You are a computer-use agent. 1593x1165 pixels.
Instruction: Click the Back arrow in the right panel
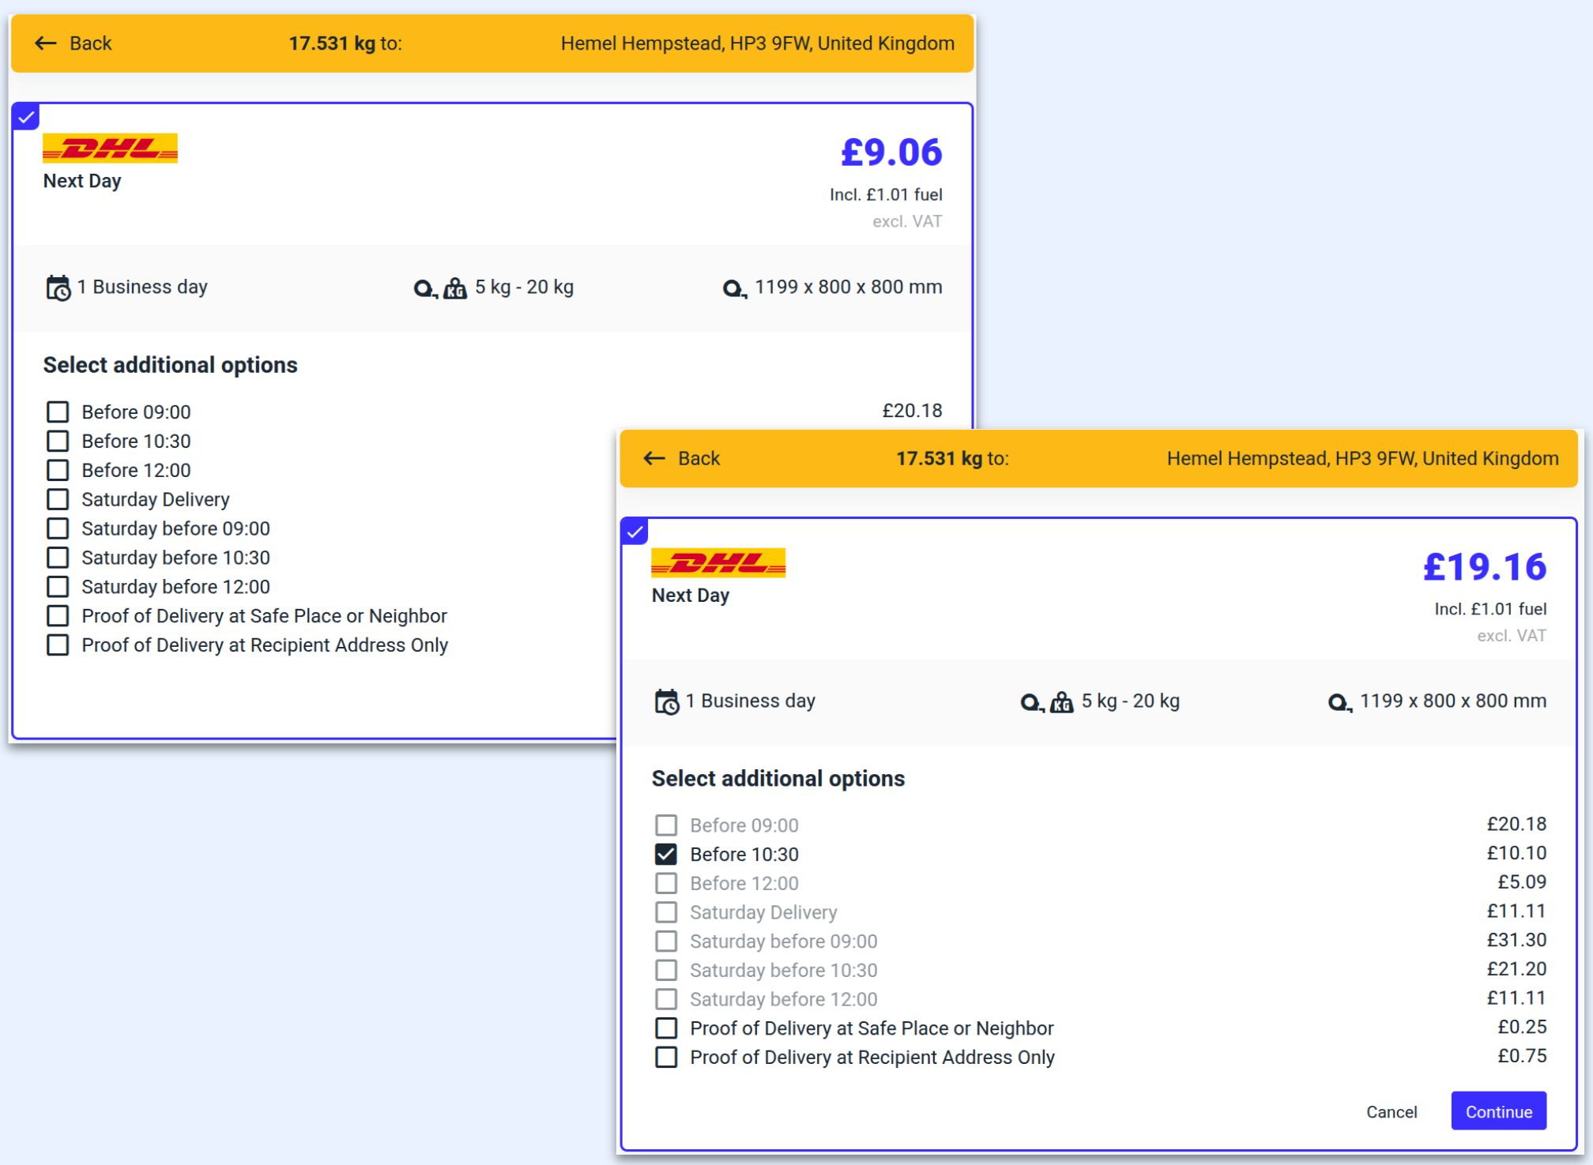click(x=654, y=458)
